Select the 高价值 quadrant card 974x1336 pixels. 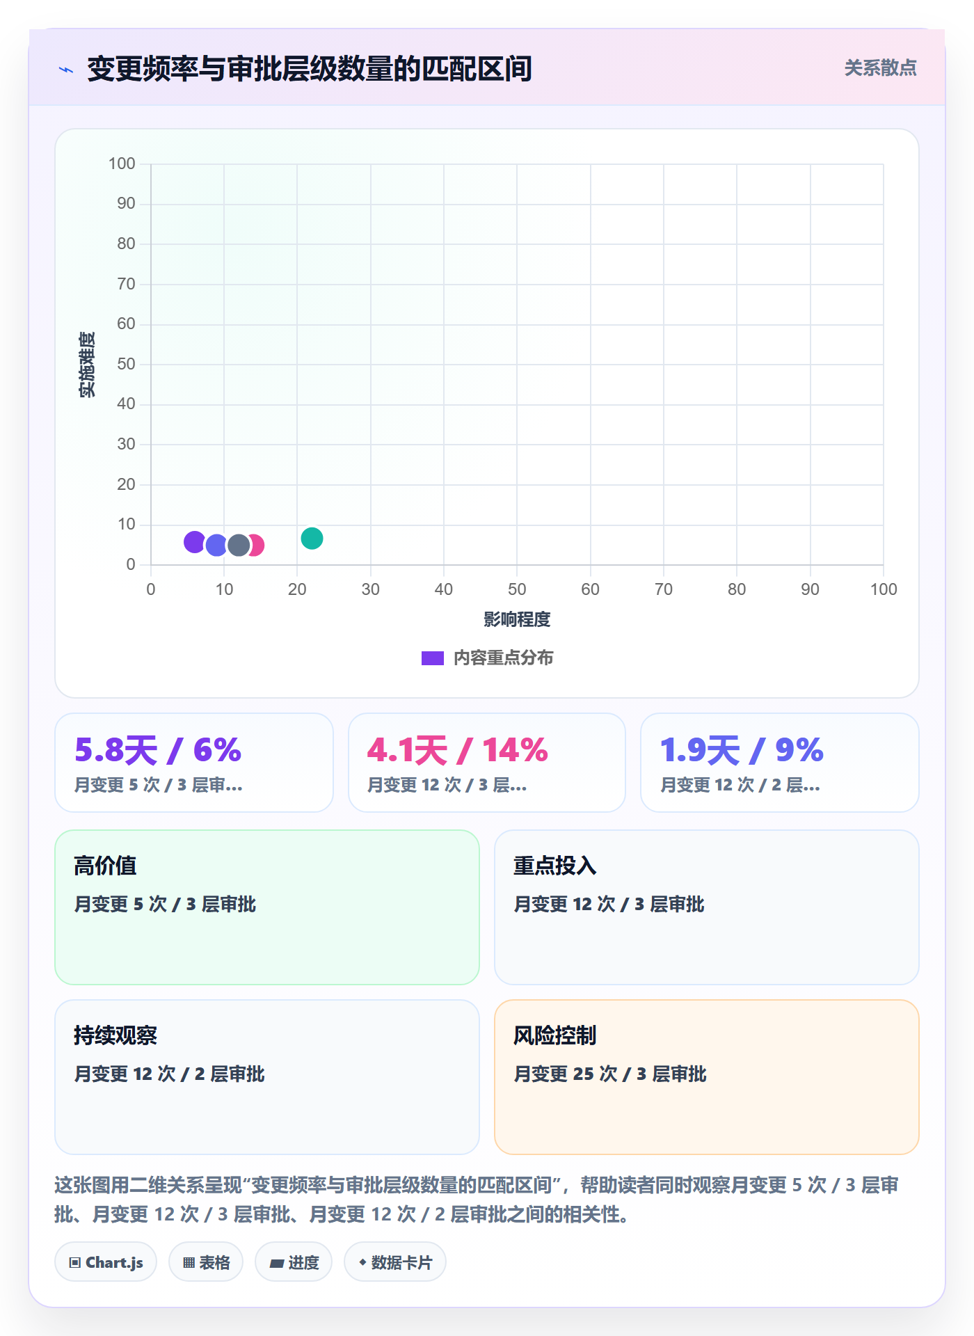tap(267, 907)
